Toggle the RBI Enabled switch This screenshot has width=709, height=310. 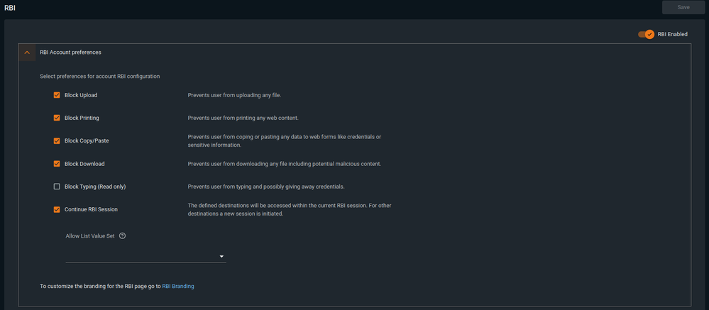[x=646, y=34]
